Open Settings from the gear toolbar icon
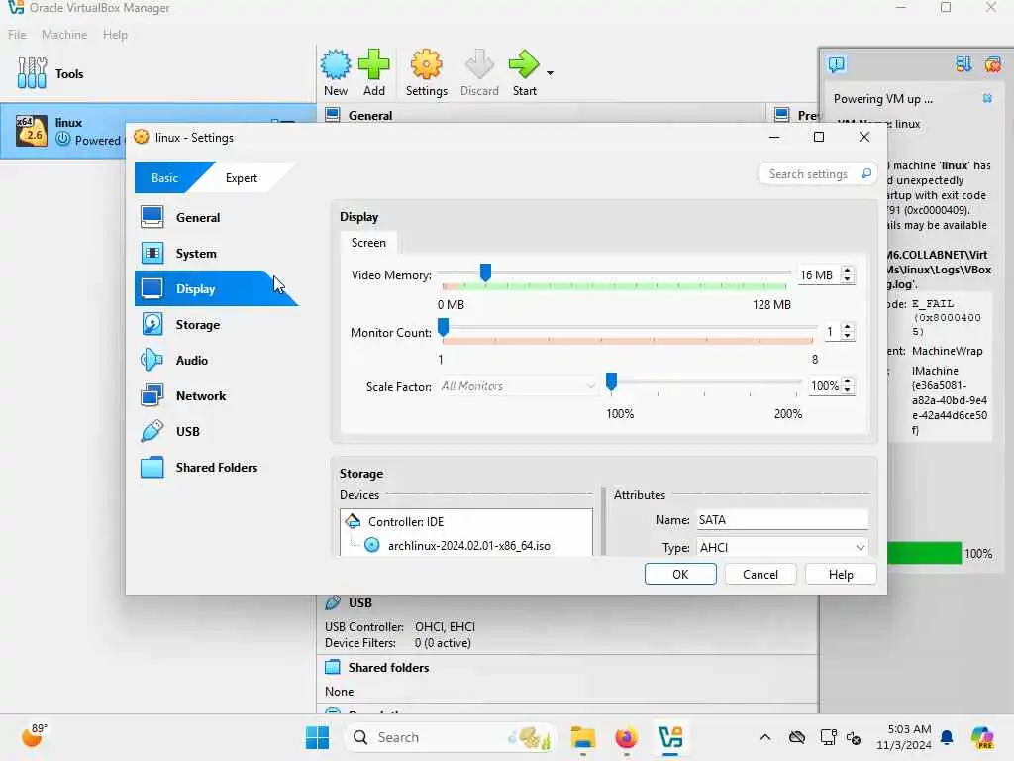Screen dimensions: 1014x761 pos(426,73)
